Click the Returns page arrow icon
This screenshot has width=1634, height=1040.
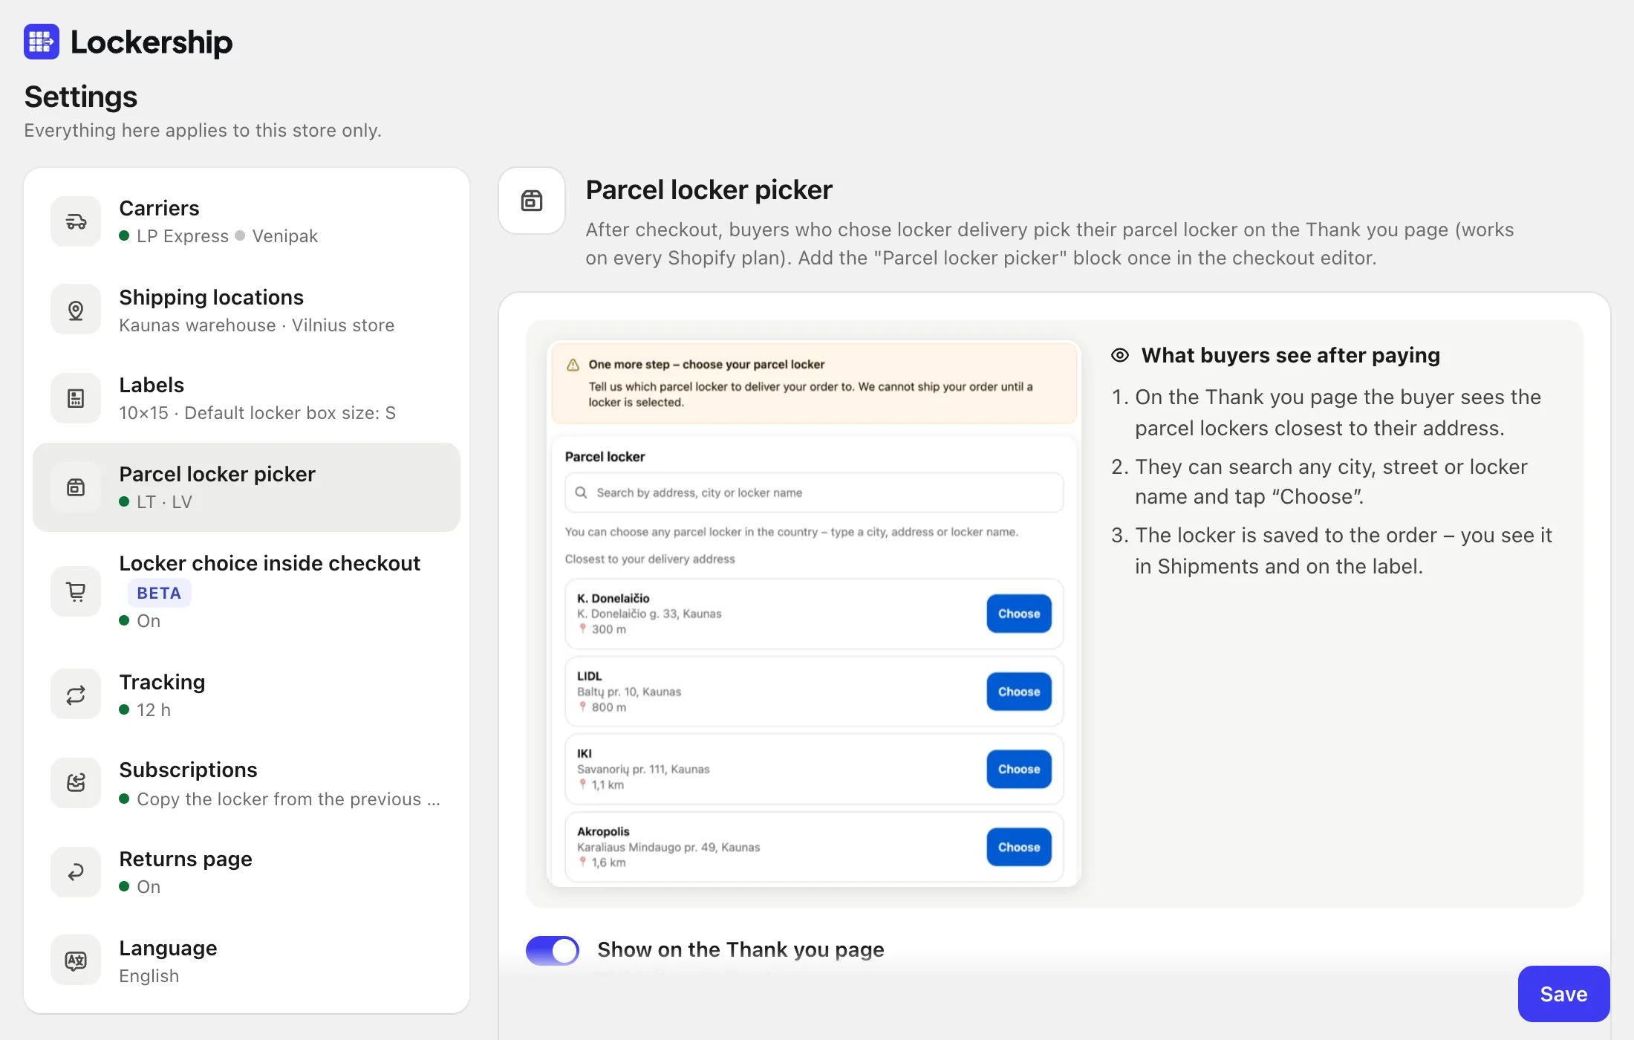point(76,872)
